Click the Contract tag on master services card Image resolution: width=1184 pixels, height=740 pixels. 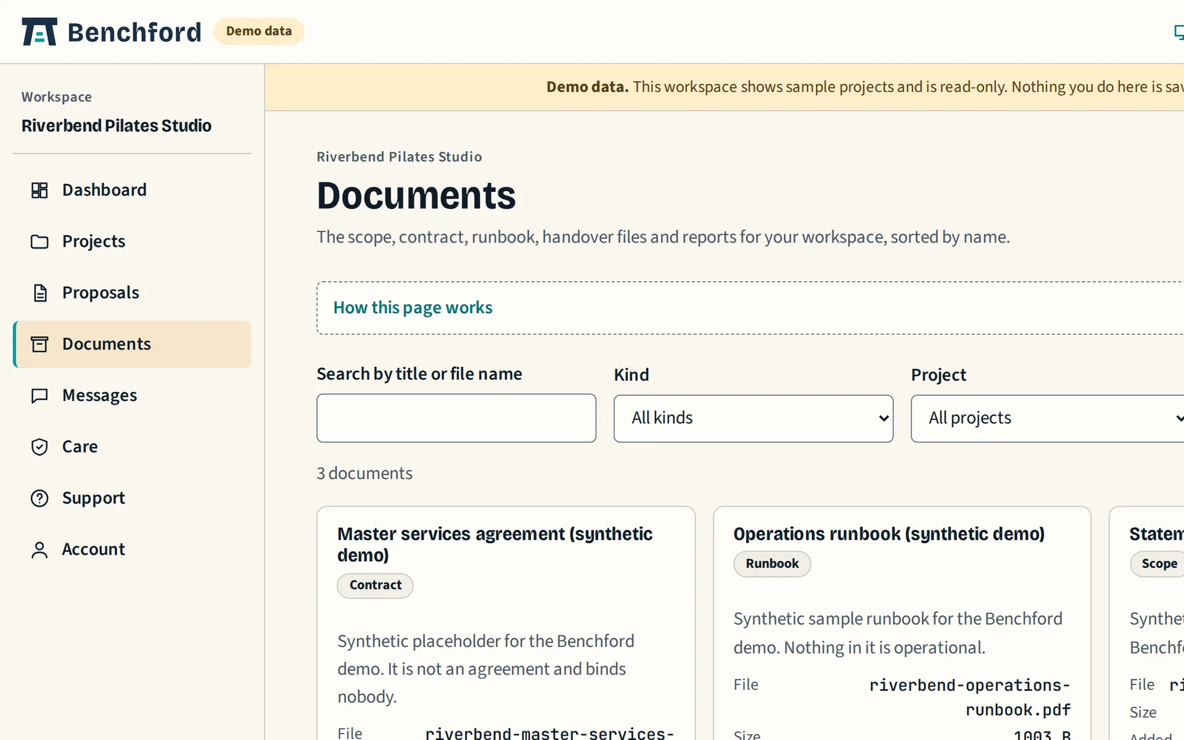click(x=375, y=585)
